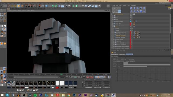Image resolution: width=173 pixels, height=97 pixels.
Task: Click the green Array generator icon
Action: [x=56, y=6]
